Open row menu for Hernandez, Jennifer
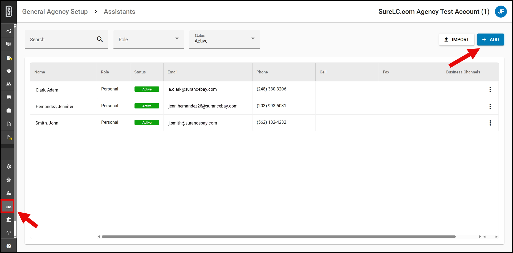This screenshot has height=253, width=513. [490, 106]
